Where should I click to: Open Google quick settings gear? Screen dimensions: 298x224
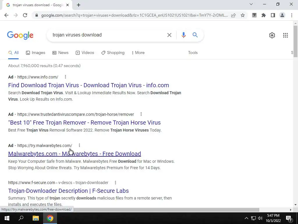[x=272, y=35]
